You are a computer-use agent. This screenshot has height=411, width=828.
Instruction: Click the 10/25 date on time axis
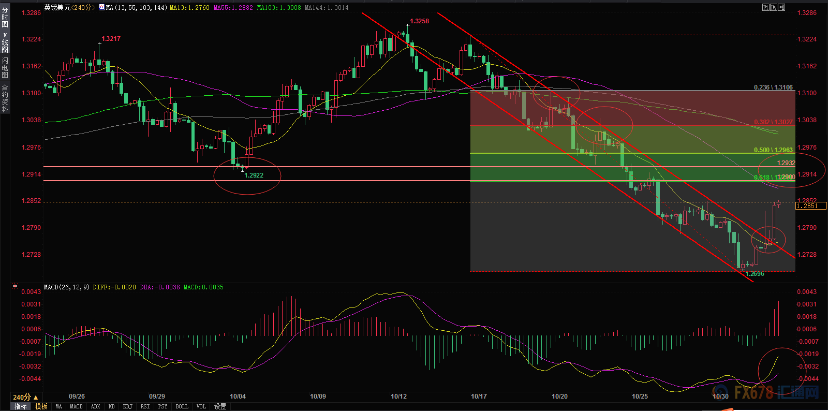click(x=640, y=397)
